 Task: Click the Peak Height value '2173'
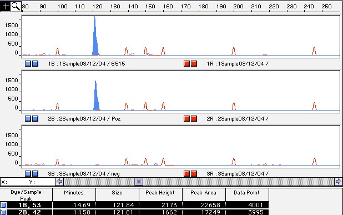pos(169,205)
